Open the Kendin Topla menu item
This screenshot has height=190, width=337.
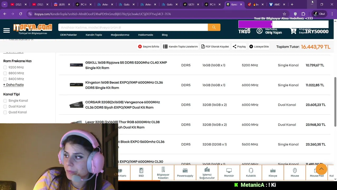tap(94, 35)
